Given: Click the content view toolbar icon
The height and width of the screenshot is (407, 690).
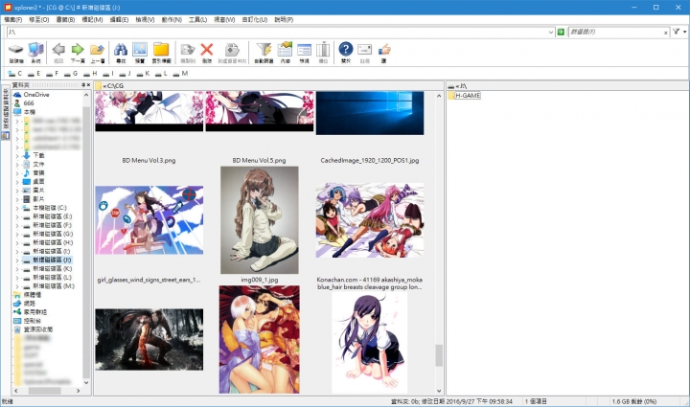Looking at the screenshot, I should click(x=285, y=53).
